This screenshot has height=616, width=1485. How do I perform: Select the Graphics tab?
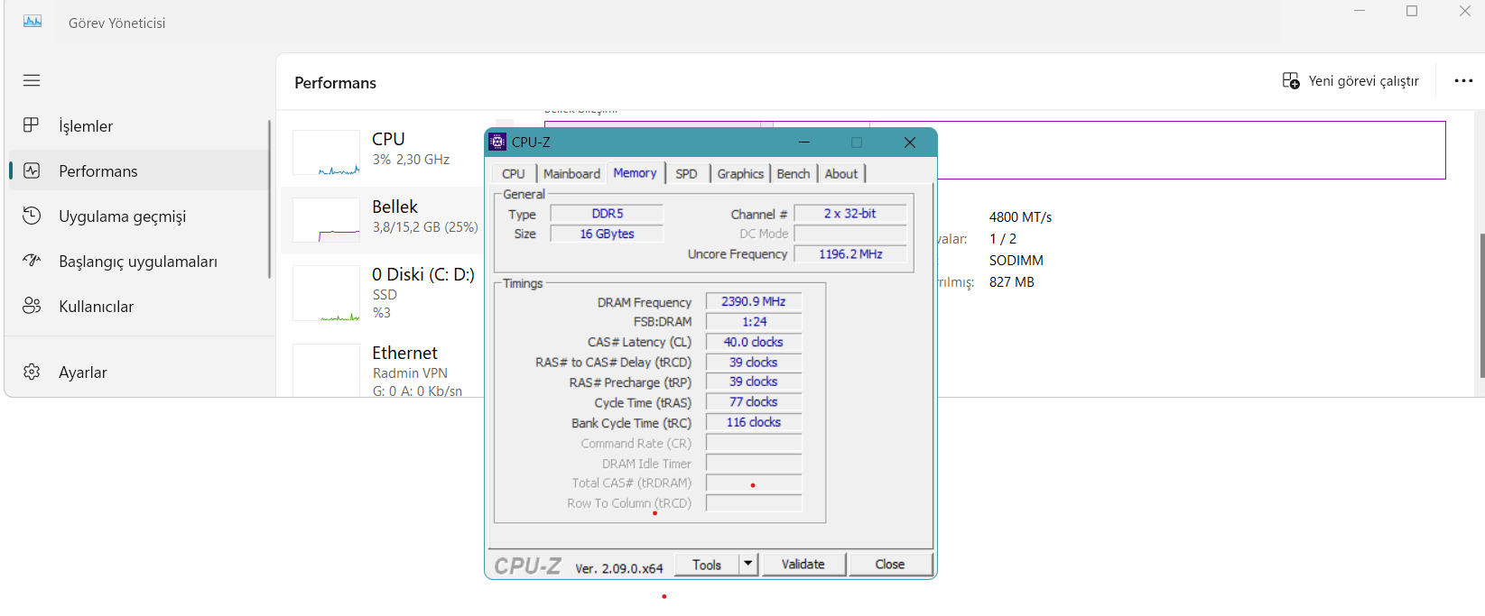click(740, 174)
